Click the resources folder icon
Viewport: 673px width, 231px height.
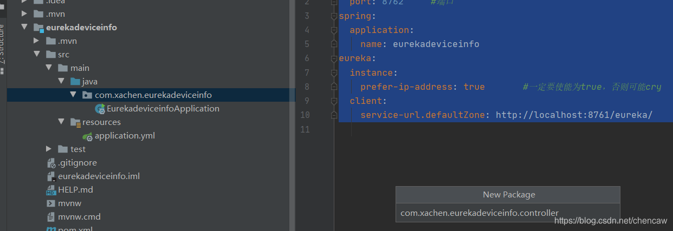pos(75,122)
